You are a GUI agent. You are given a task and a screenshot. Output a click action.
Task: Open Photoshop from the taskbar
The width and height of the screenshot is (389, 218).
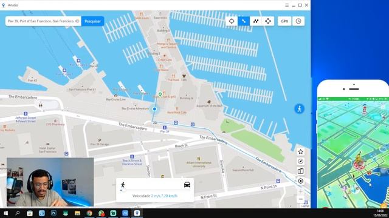[x=53, y=213]
